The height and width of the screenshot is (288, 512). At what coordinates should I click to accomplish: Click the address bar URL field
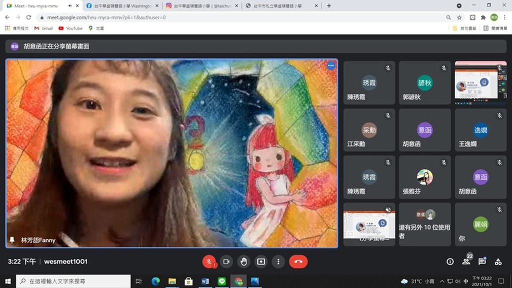point(241,17)
